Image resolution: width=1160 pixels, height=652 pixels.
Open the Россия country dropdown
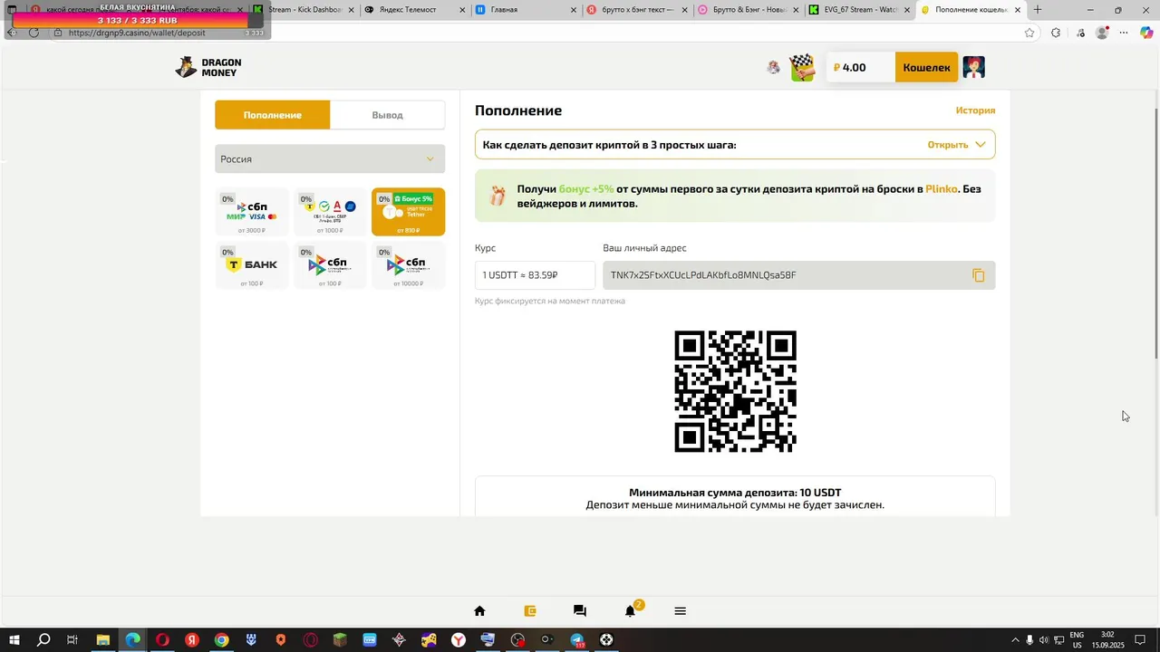point(330,158)
